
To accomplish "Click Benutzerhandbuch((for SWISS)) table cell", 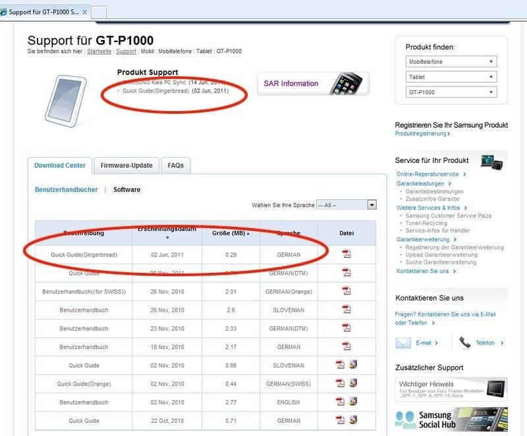I will click(x=84, y=292).
